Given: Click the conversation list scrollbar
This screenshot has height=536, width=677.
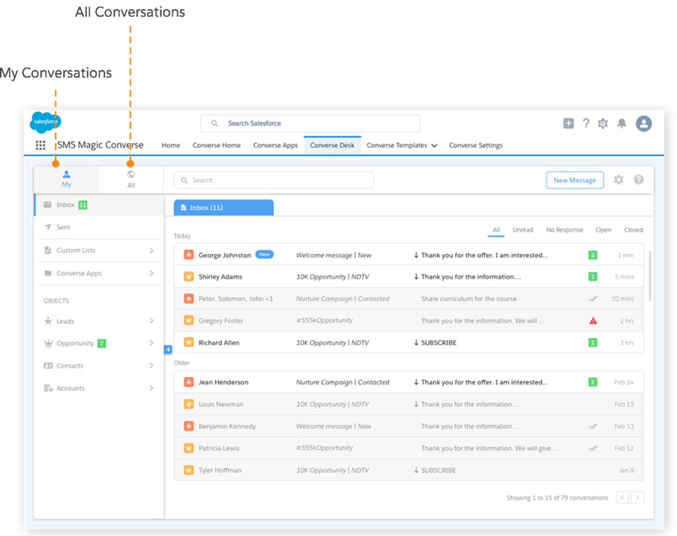Looking at the screenshot, I should click(650, 276).
